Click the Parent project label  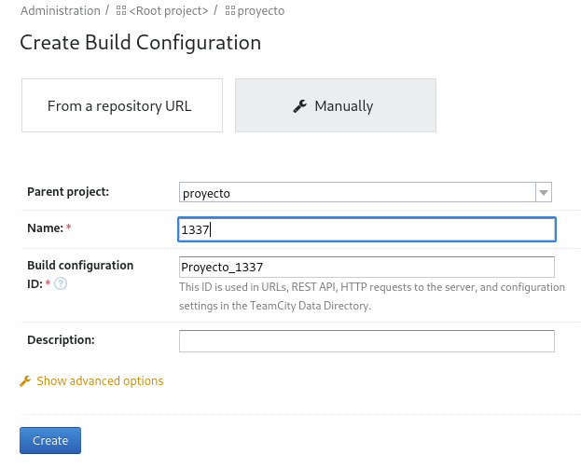point(68,191)
